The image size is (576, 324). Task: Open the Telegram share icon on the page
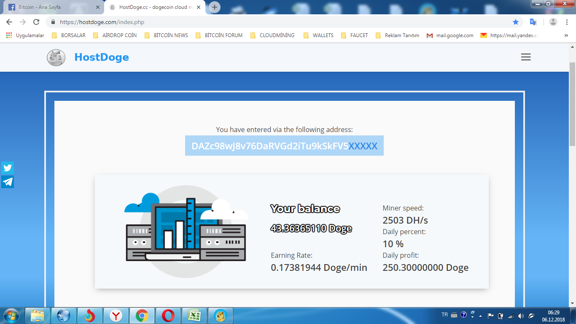tap(8, 182)
